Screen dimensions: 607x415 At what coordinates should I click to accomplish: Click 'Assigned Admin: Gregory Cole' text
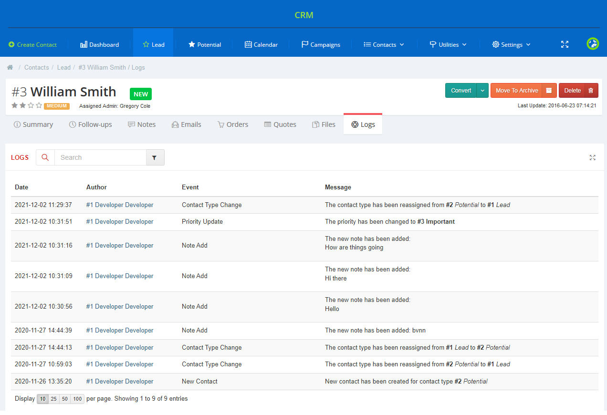(115, 106)
